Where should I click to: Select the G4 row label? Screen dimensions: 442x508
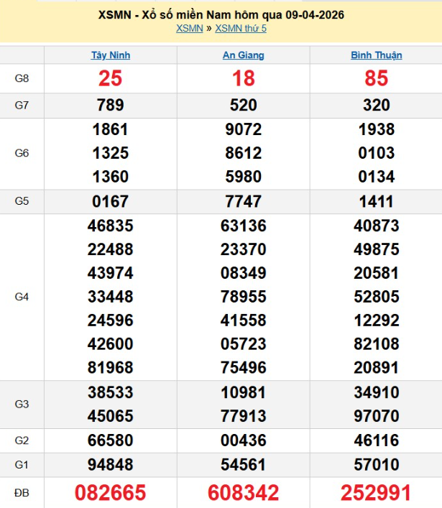tap(22, 297)
